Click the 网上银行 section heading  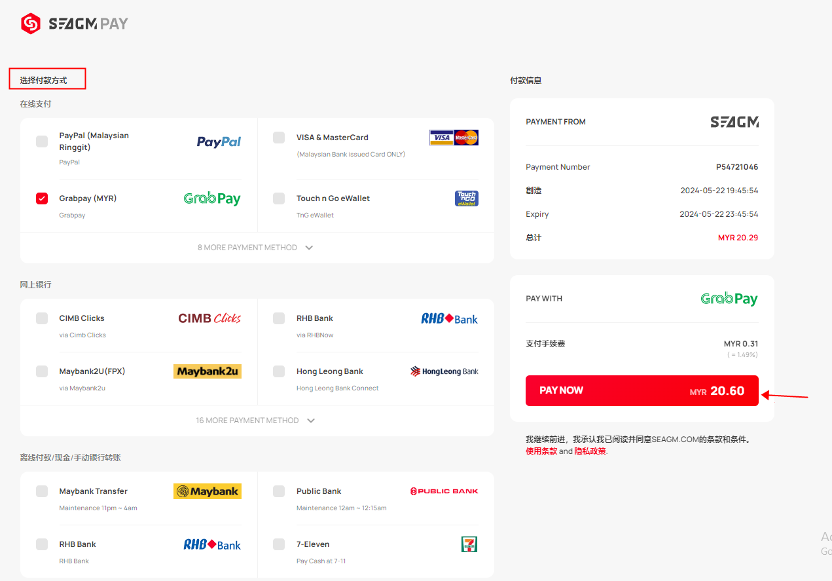click(35, 285)
